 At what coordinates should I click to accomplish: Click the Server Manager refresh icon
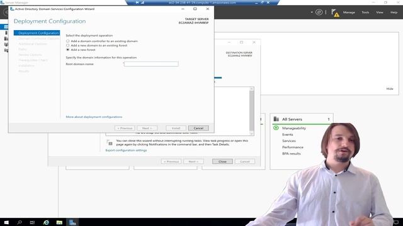point(319,12)
